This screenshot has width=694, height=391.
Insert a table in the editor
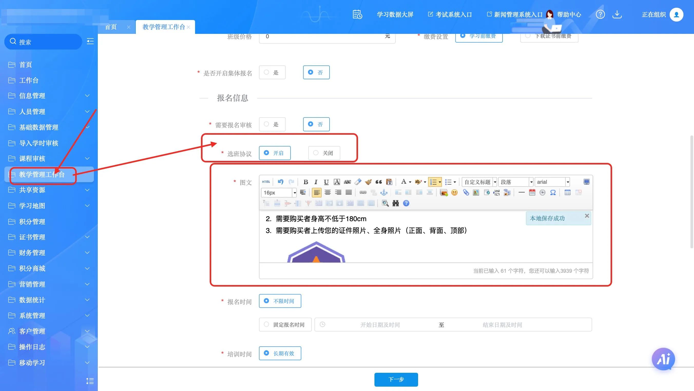tap(567, 192)
